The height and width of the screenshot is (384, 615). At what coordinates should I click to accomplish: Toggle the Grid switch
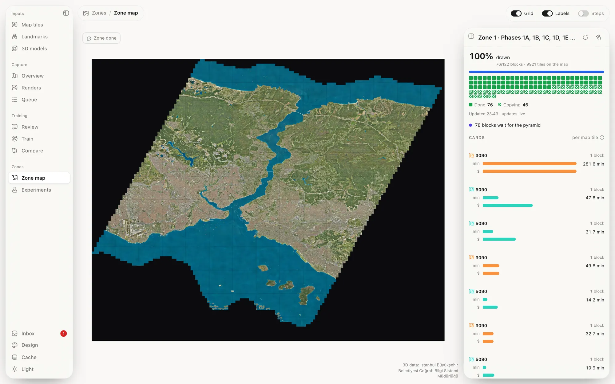point(516,14)
